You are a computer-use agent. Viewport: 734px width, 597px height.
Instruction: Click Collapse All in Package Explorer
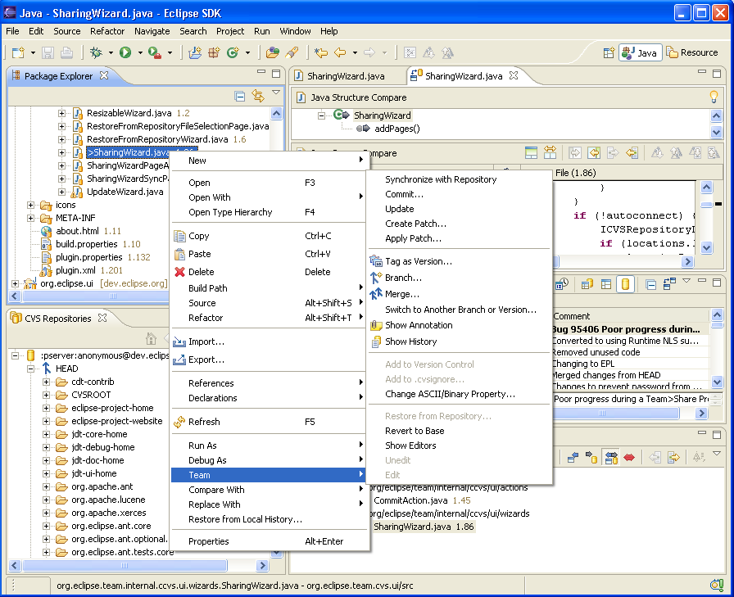[x=240, y=97]
